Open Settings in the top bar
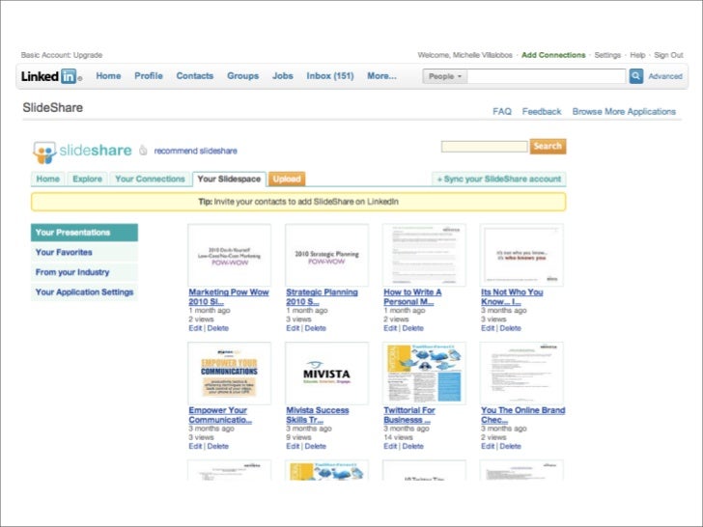This screenshot has height=527, width=703. [607, 55]
